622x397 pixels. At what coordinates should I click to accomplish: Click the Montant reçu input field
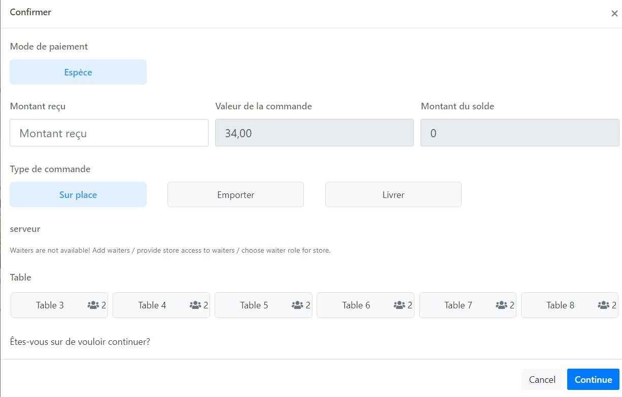pyautogui.click(x=109, y=132)
